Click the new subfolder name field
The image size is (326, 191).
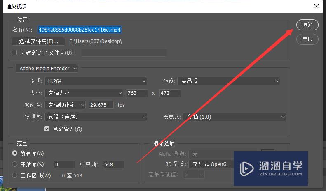click(124, 53)
